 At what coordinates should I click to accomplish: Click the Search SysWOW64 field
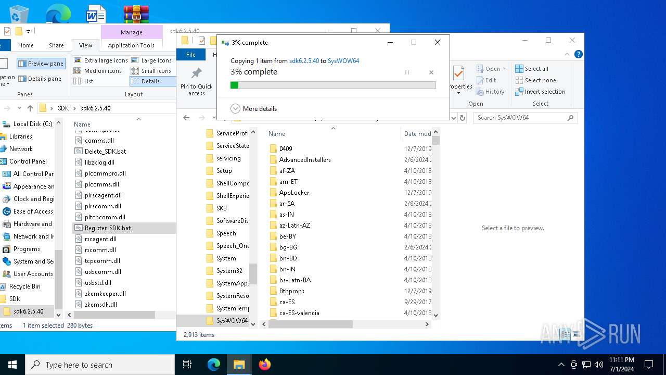[x=524, y=118]
